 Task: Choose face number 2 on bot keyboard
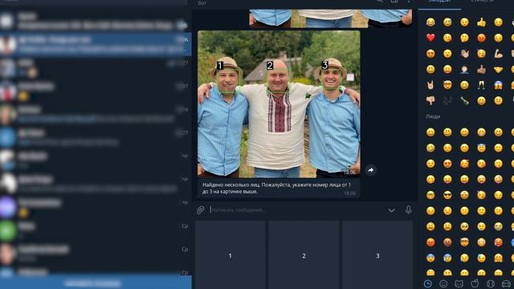click(304, 255)
